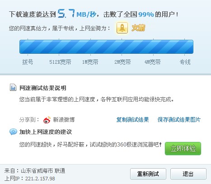Click the 火箭 rocket label text
The image size is (211, 184).
[x=138, y=28]
